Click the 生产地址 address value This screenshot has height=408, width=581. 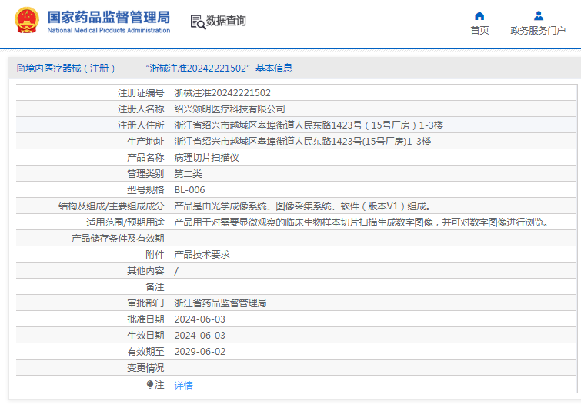(x=302, y=141)
